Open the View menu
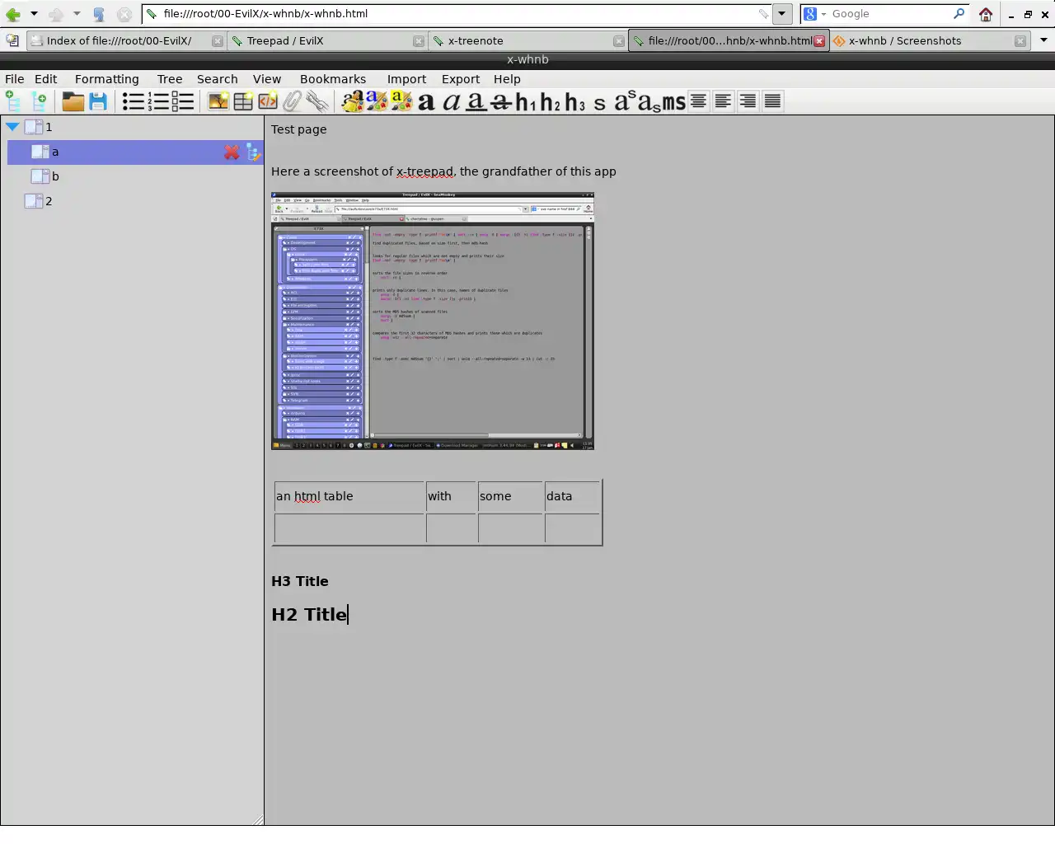1055x844 pixels. [x=267, y=79]
